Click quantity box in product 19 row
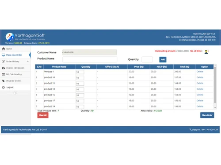 [80, 107]
